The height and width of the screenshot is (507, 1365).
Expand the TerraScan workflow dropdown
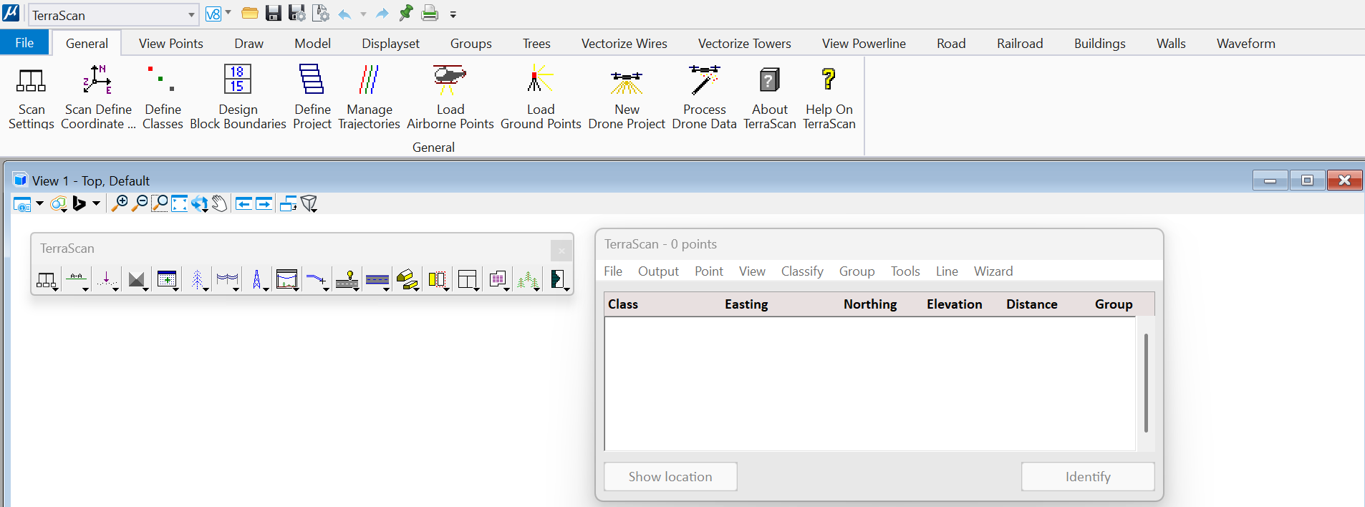coord(191,15)
